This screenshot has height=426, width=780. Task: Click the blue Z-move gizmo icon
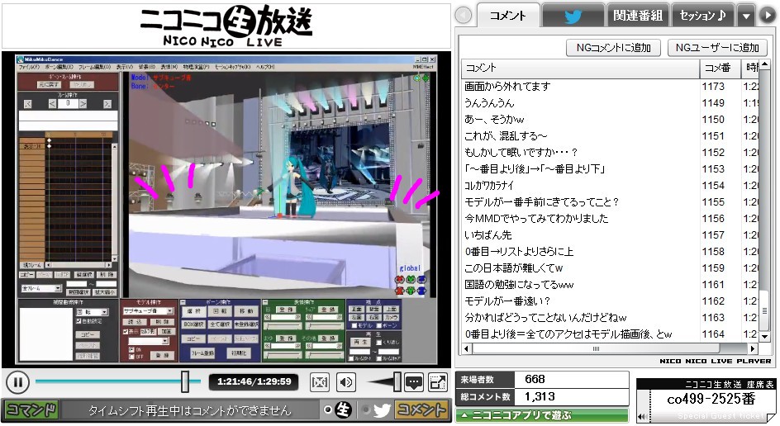pos(422,291)
